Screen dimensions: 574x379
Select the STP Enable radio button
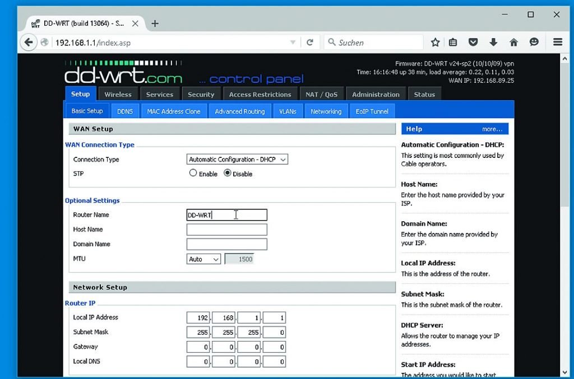click(x=193, y=174)
